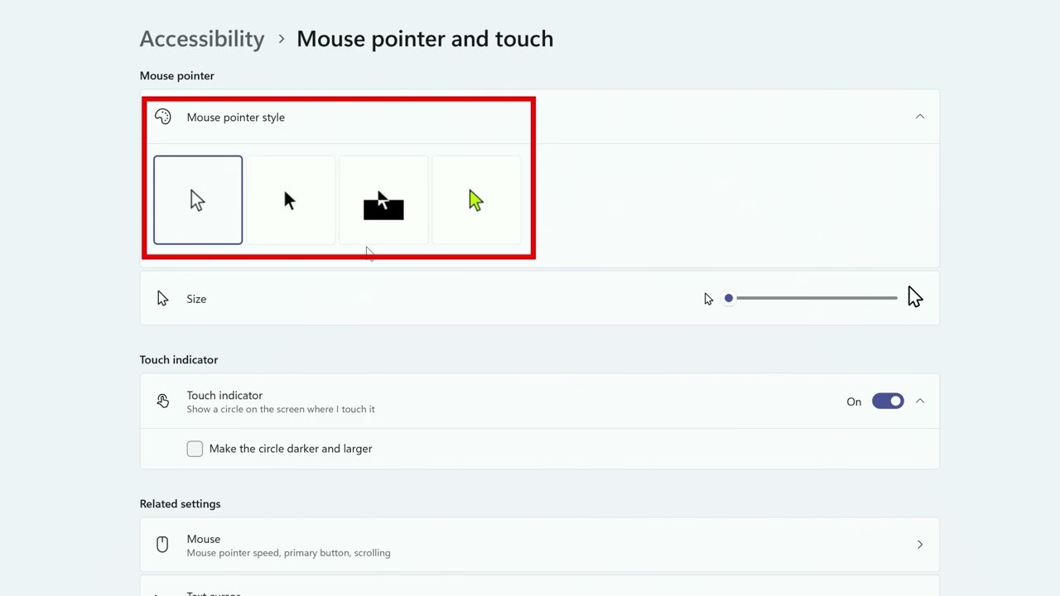Screen dimensions: 1060x596
Task: Click the pointer Size slider track
Action: (x=816, y=298)
